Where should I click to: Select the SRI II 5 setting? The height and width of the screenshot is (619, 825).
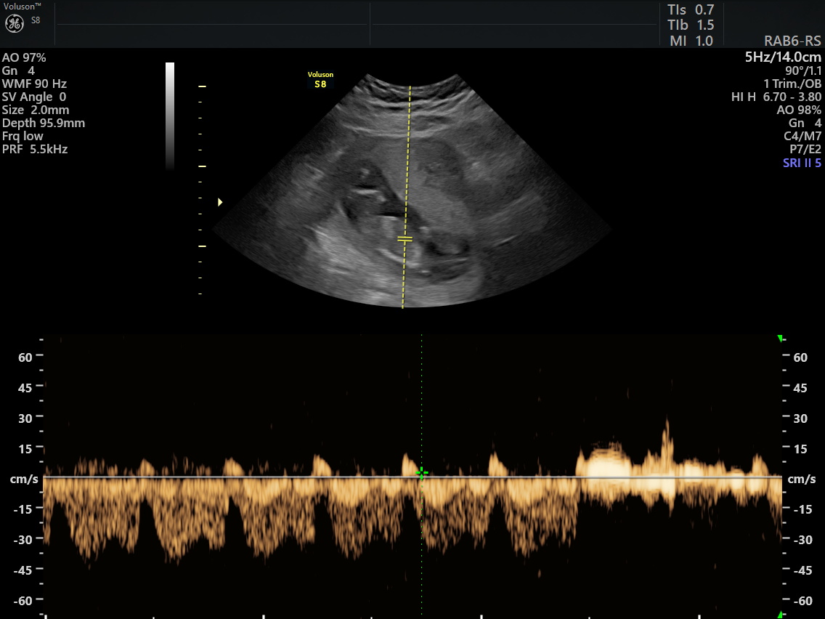click(802, 163)
